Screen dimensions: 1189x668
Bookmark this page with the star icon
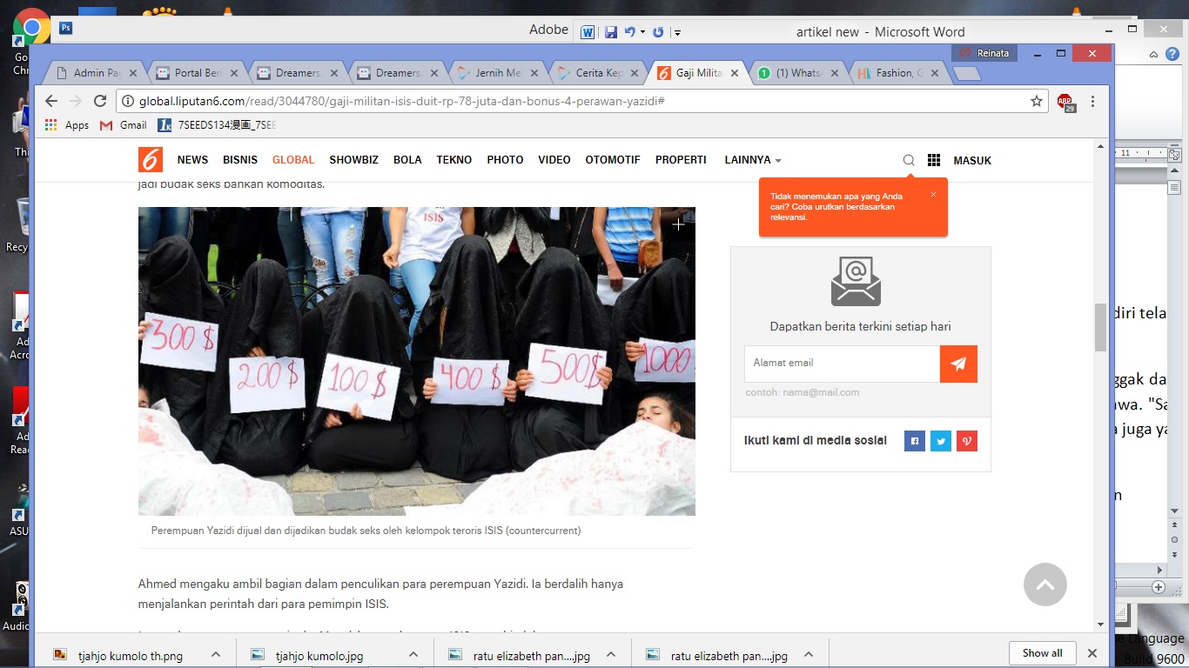[x=1037, y=101]
